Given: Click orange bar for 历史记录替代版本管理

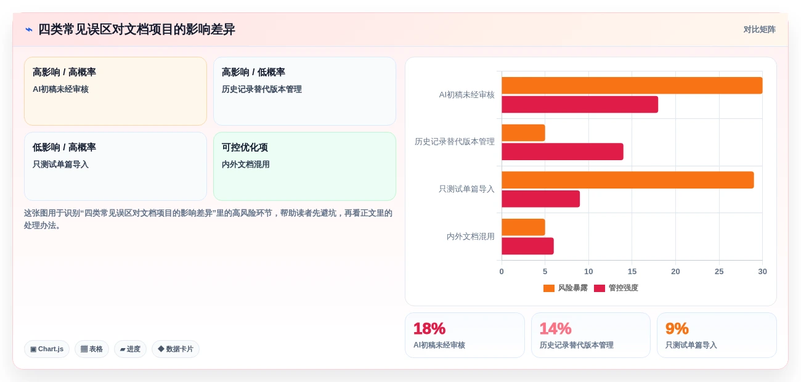Looking at the screenshot, I should click(523, 132).
